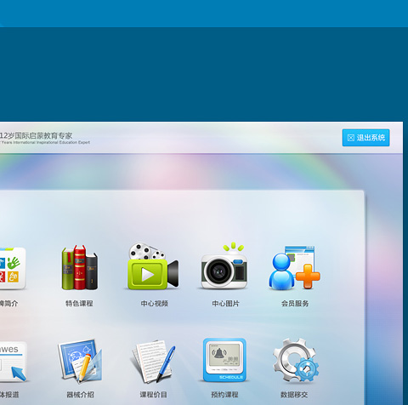This screenshot has height=405, width=408.
Task: Open the 会员服务 user plus icon
Action: [294, 268]
